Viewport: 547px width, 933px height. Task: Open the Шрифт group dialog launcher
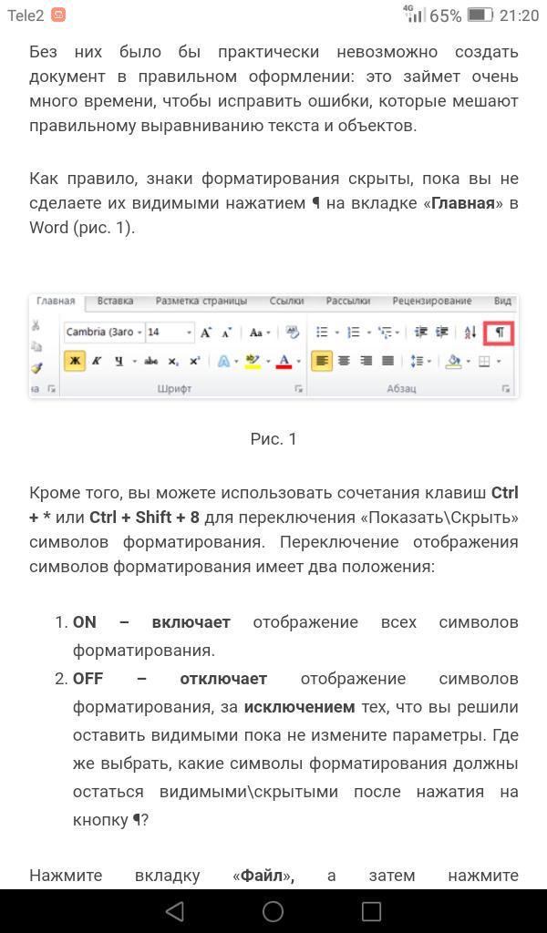(x=298, y=389)
